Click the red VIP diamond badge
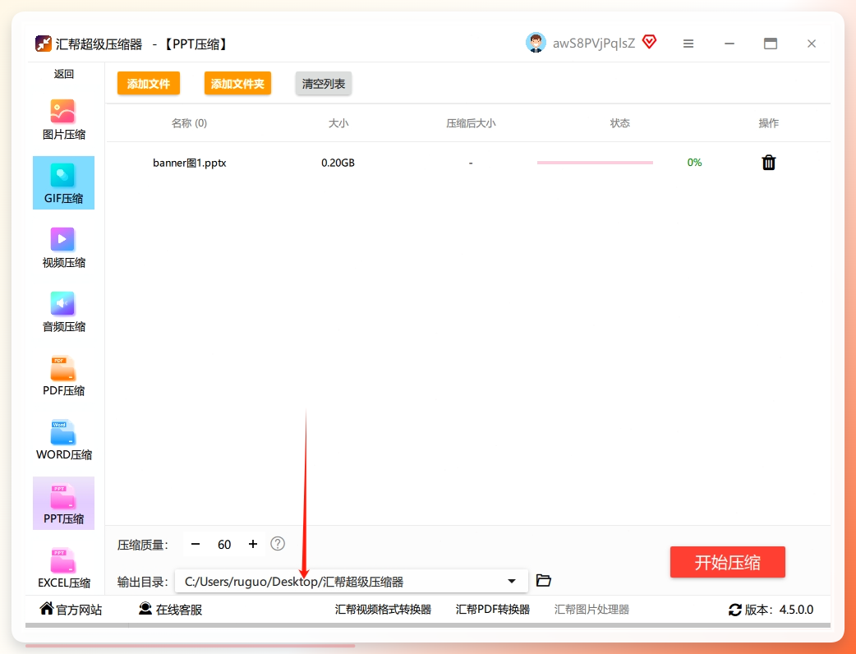This screenshot has height=654, width=856. (649, 41)
